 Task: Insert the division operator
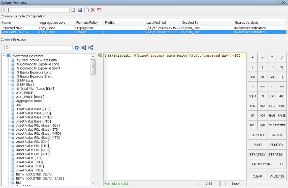coord(282,57)
